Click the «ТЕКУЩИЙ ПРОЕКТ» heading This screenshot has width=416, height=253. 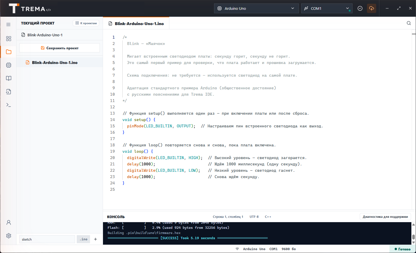pos(38,23)
